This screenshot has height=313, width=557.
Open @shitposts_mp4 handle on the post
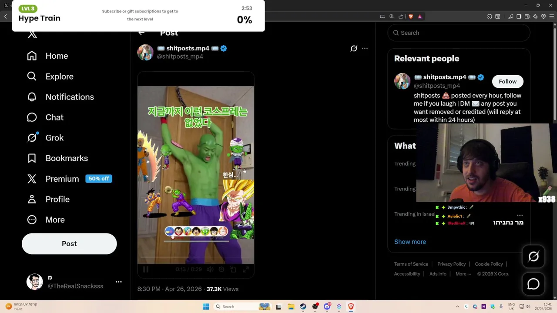(180, 57)
